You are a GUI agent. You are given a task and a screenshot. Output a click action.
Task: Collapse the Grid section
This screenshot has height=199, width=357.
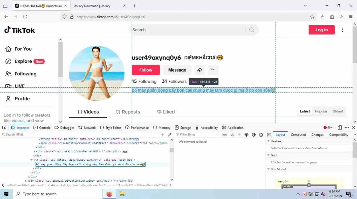coord(268,155)
